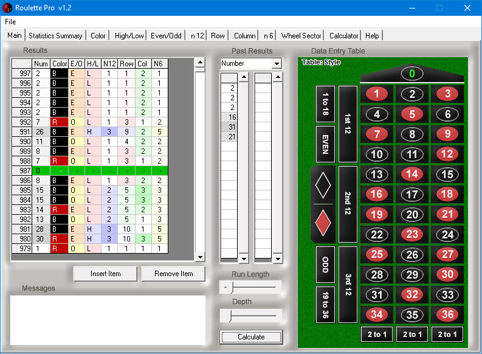Image resolution: width=482 pixels, height=354 pixels.
Task: Click scroll up arrow of second Past Results list
Action: [x=278, y=77]
